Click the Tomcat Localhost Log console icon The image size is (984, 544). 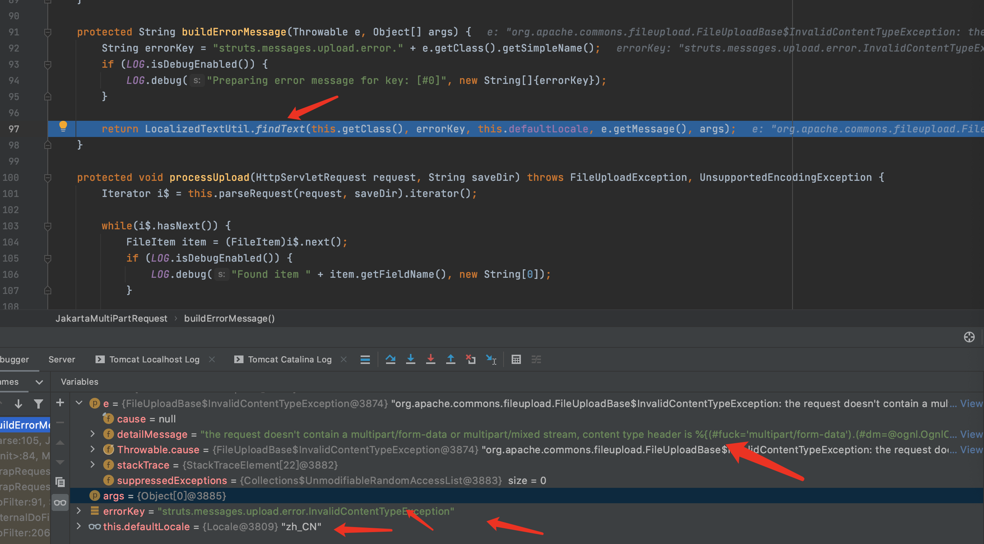tap(100, 359)
